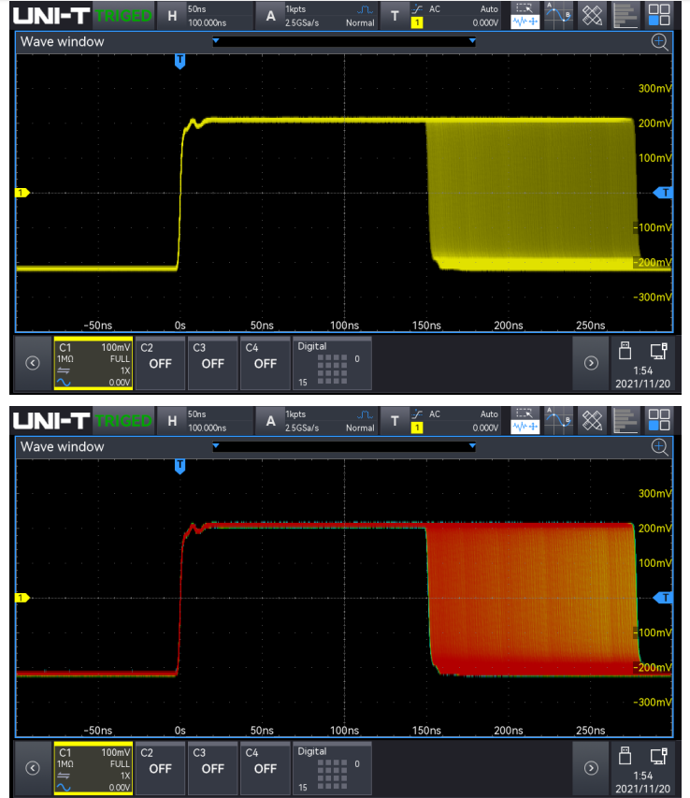Enable channel C3 in the lower channel bar
This screenshot has height=798, width=690.
pos(213,768)
